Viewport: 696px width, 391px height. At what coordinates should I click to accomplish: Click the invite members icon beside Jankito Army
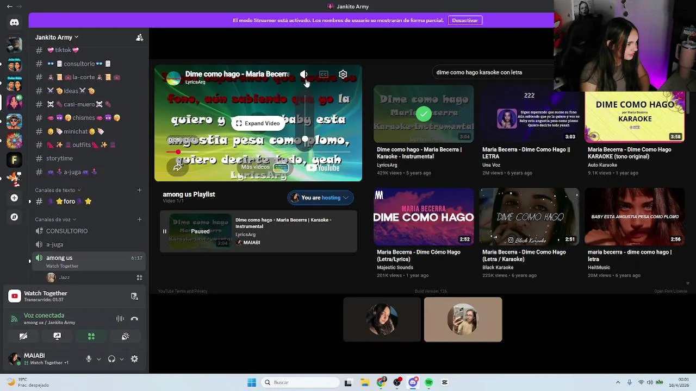click(140, 37)
